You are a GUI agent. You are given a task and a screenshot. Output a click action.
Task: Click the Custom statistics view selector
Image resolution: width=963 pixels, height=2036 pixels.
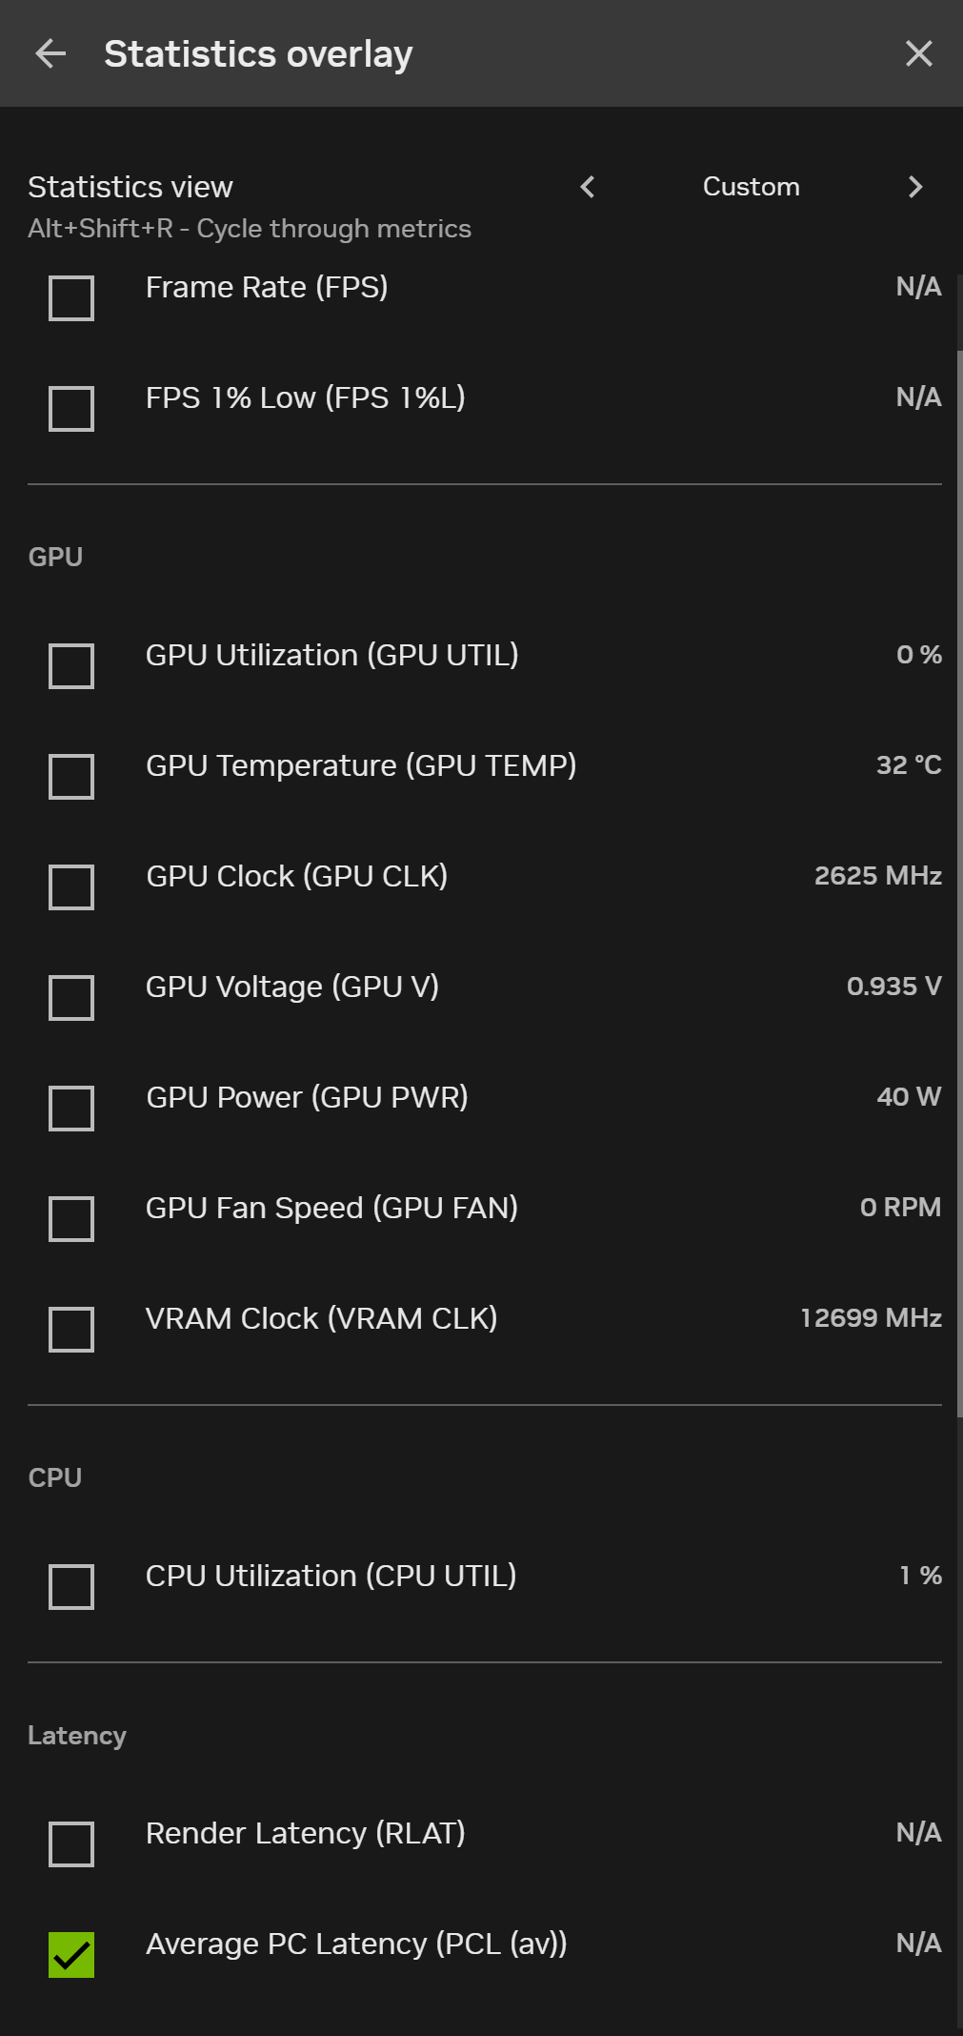pos(751,187)
